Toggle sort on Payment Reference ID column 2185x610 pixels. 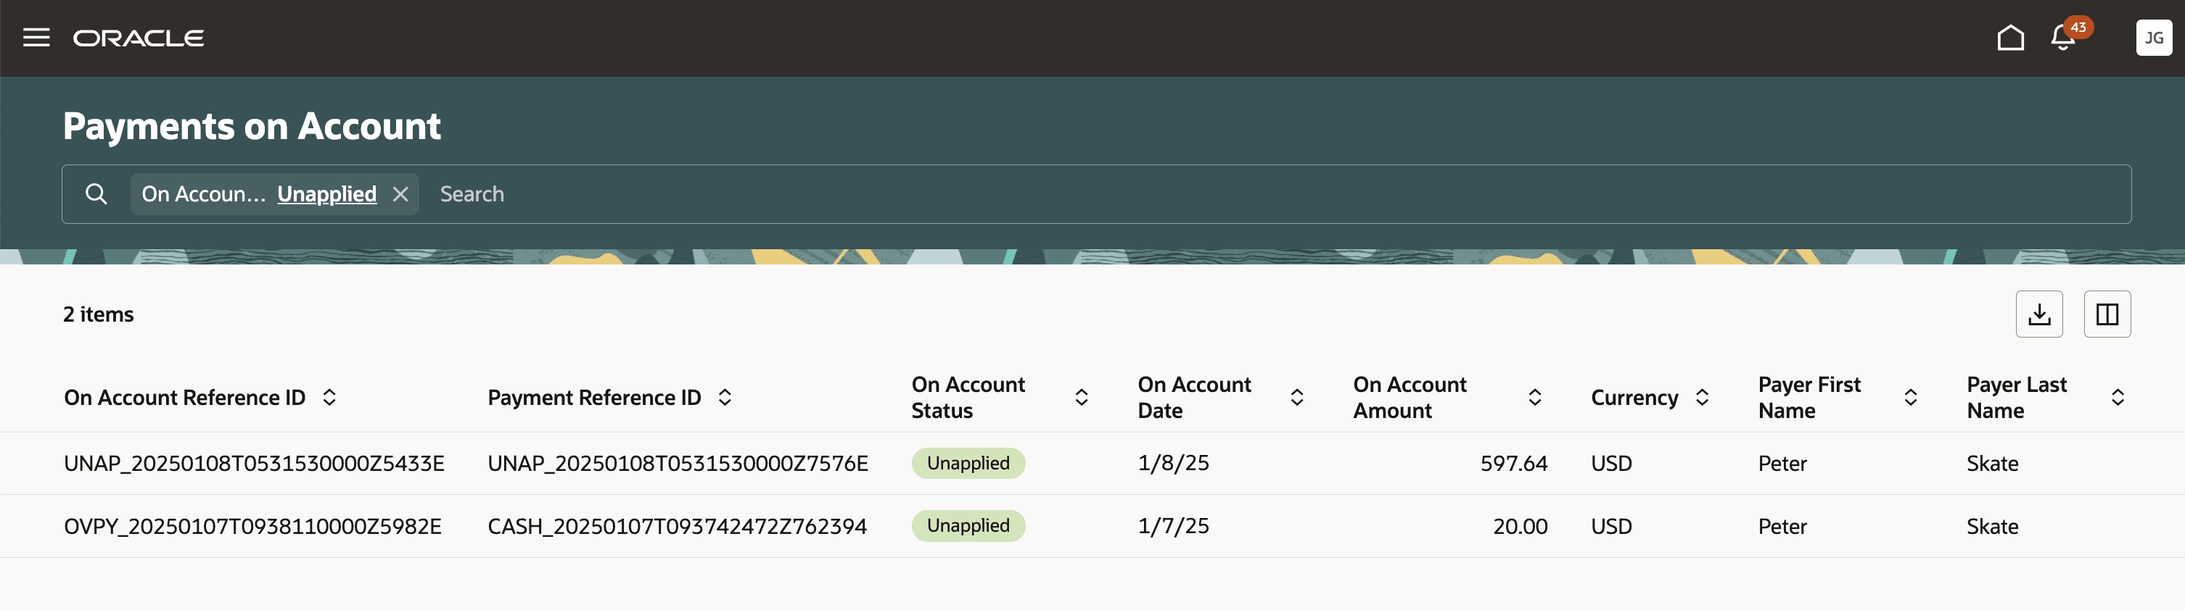(725, 396)
